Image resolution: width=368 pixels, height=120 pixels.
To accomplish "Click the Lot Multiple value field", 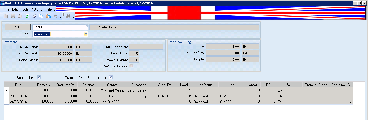I will [223, 59].
